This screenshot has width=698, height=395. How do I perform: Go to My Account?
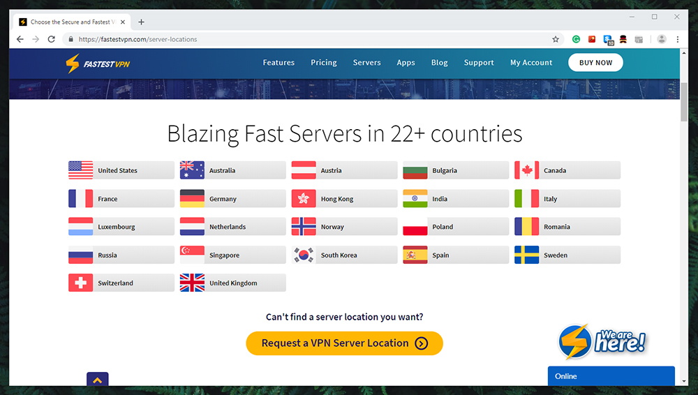(531, 62)
